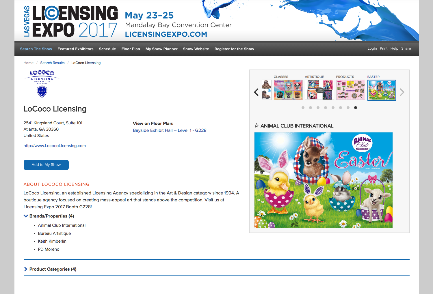This screenshot has width=433, height=294.
Task: Jump to third carousel page dot
Action: 318,108
